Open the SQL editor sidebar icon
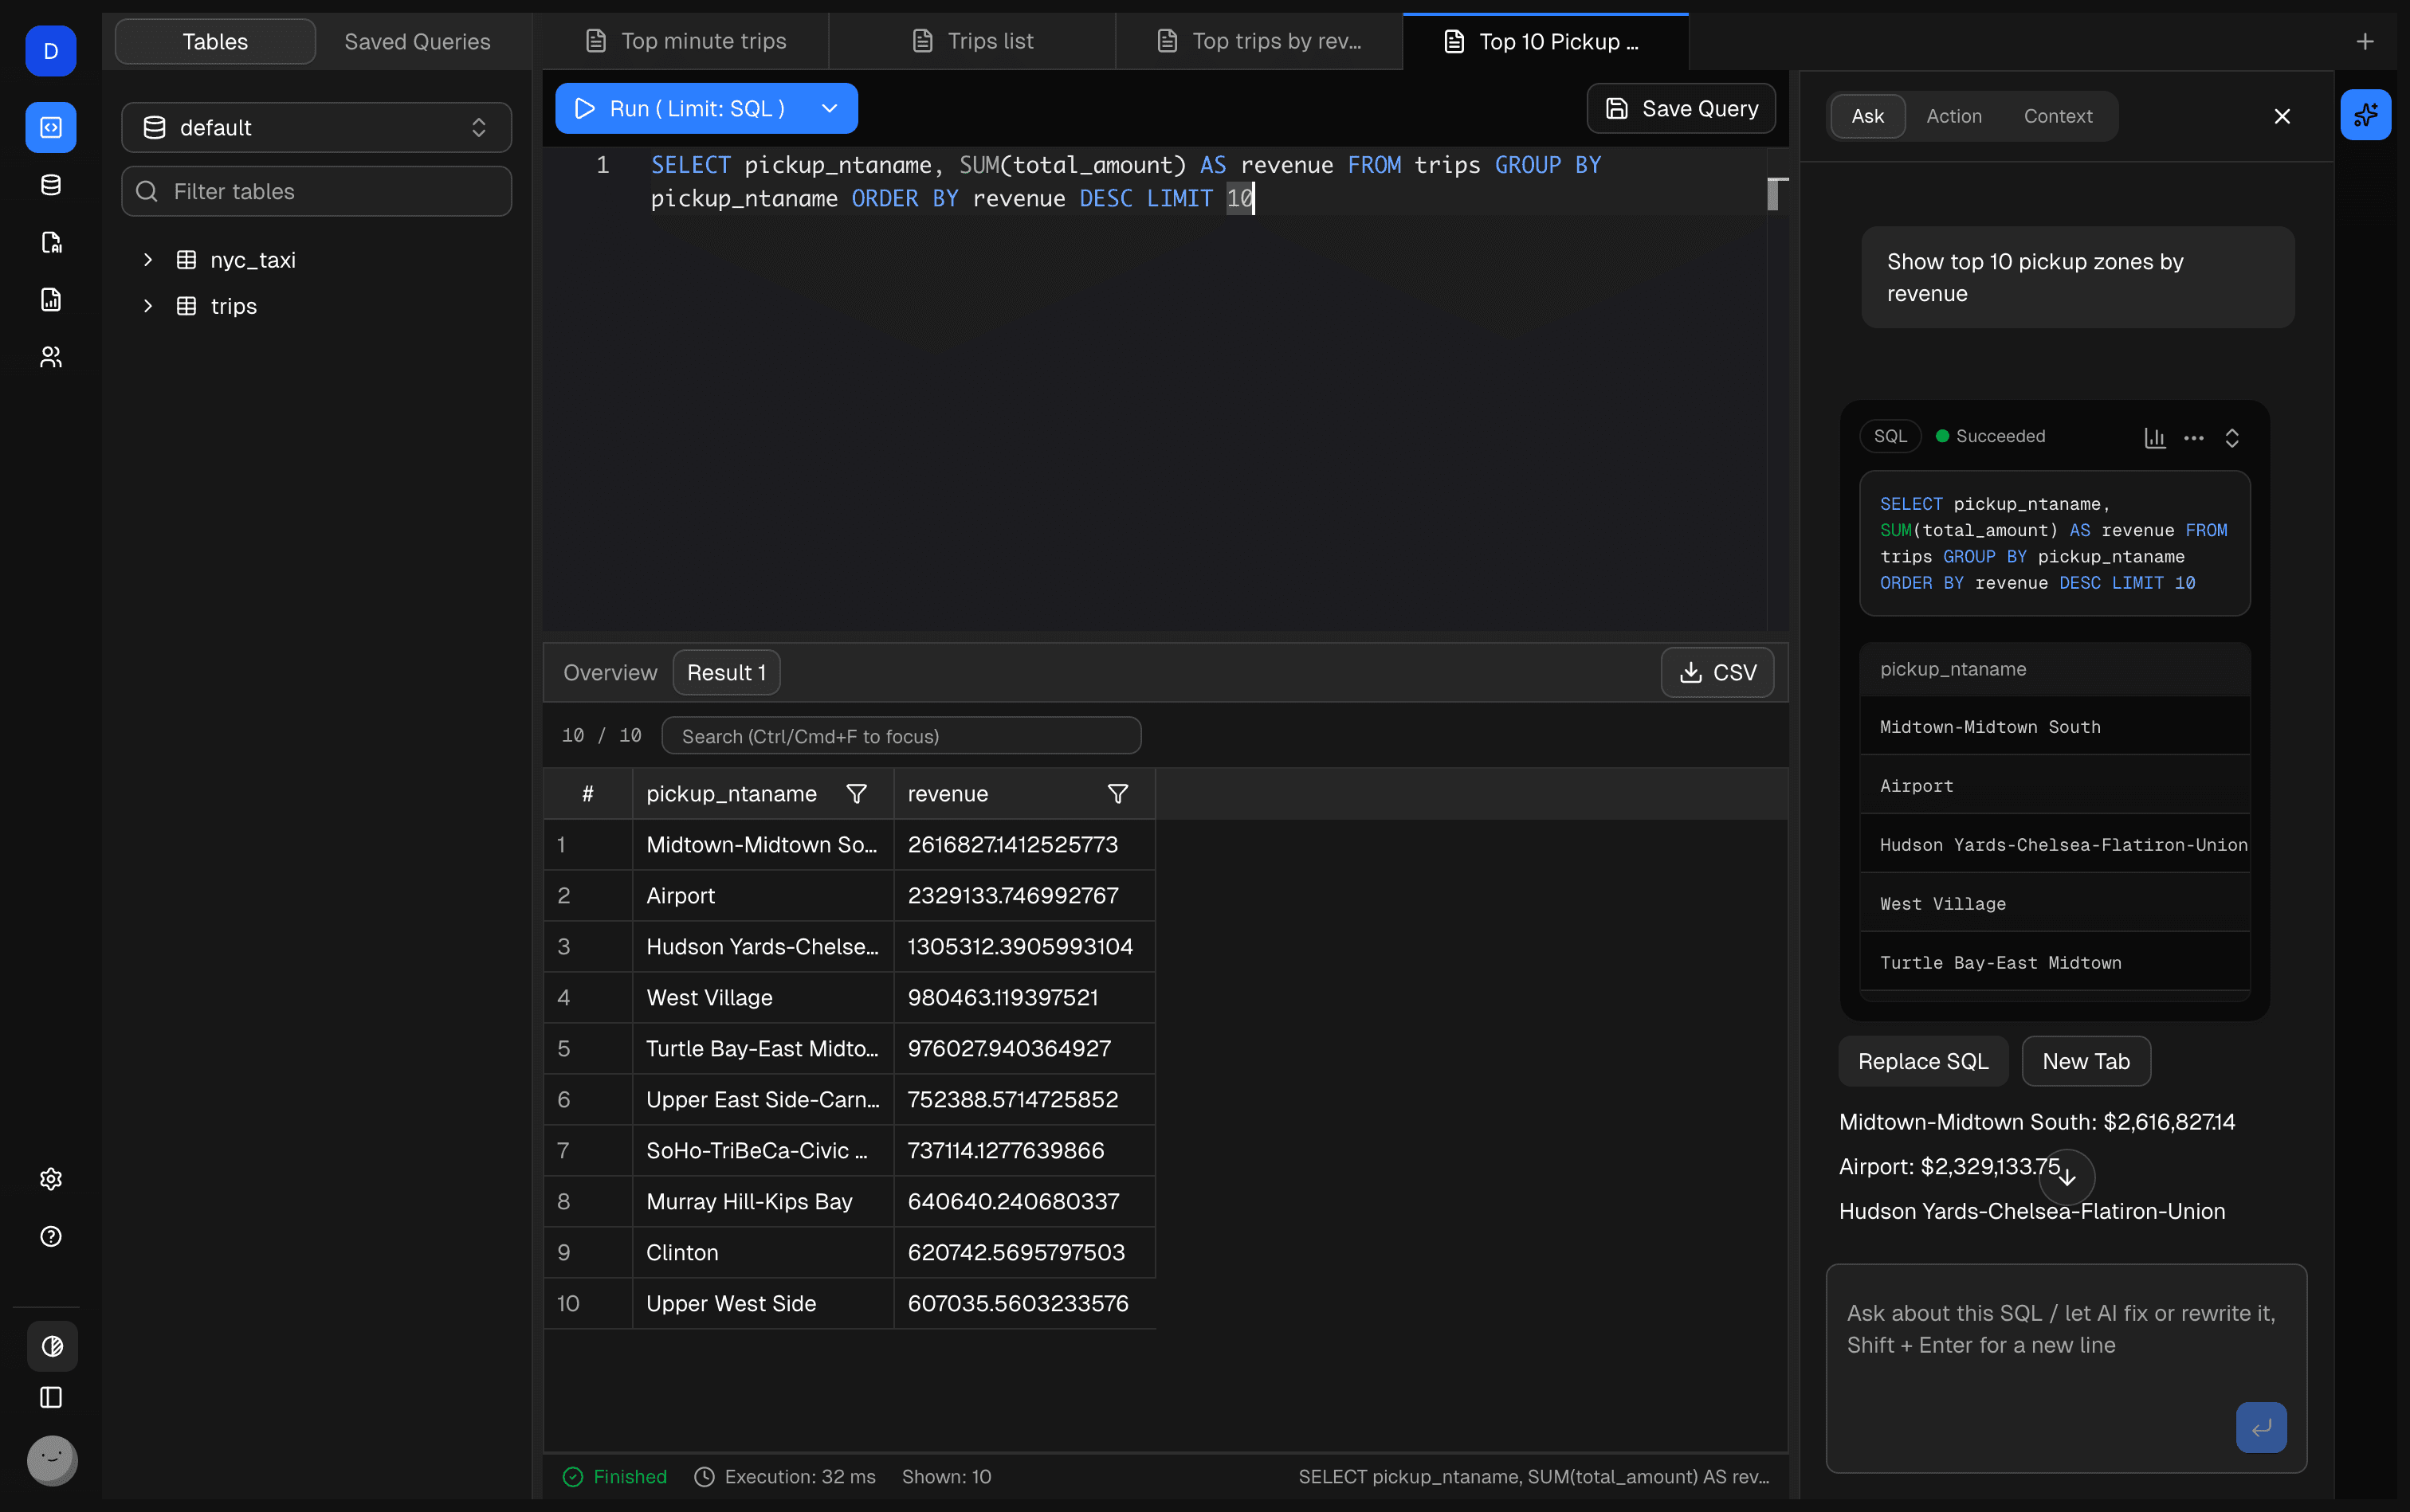This screenshot has width=2410, height=1512. pyautogui.click(x=50, y=127)
